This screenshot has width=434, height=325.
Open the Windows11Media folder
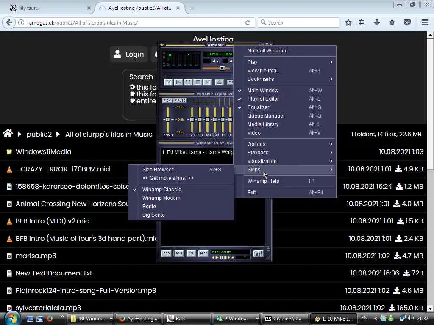coord(44,152)
